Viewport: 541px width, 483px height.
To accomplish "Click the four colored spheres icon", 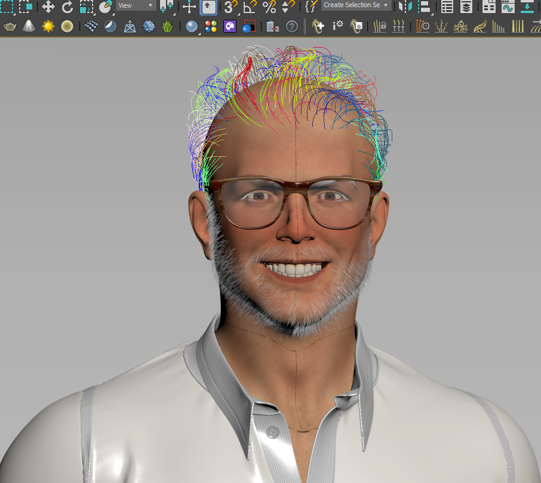I will 210,26.
